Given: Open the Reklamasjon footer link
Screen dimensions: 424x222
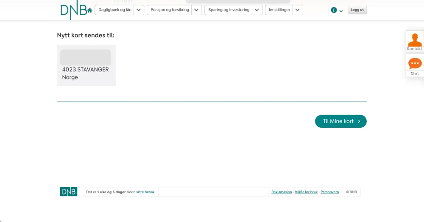Looking at the screenshot, I should click(282, 192).
